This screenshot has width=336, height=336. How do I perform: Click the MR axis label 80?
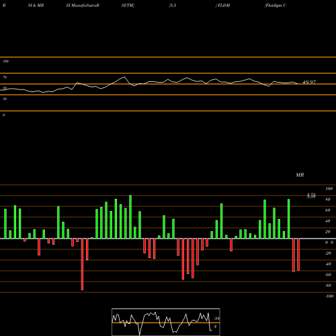pyautogui.click(x=328, y=200)
